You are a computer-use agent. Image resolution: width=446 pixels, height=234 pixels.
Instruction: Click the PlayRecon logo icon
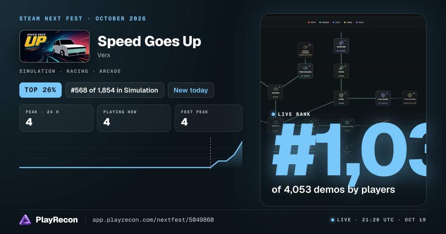pos(25,220)
